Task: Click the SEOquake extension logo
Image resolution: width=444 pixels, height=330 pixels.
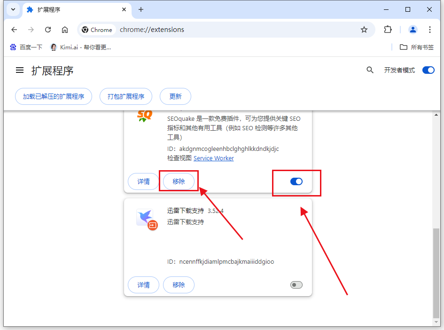Action: coord(145,116)
